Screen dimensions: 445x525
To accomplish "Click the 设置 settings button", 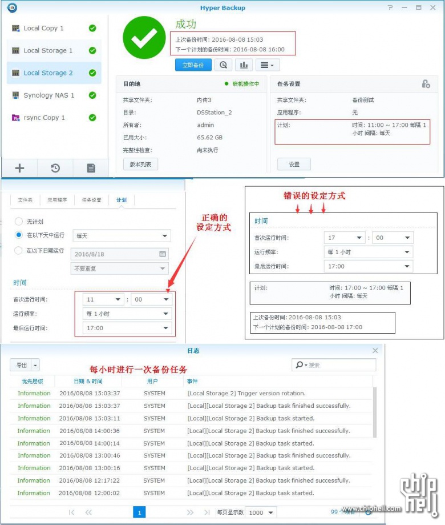I will pos(294,164).
